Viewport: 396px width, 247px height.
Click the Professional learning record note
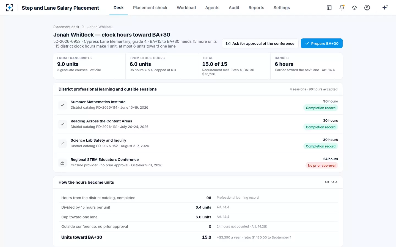[238, 198]
